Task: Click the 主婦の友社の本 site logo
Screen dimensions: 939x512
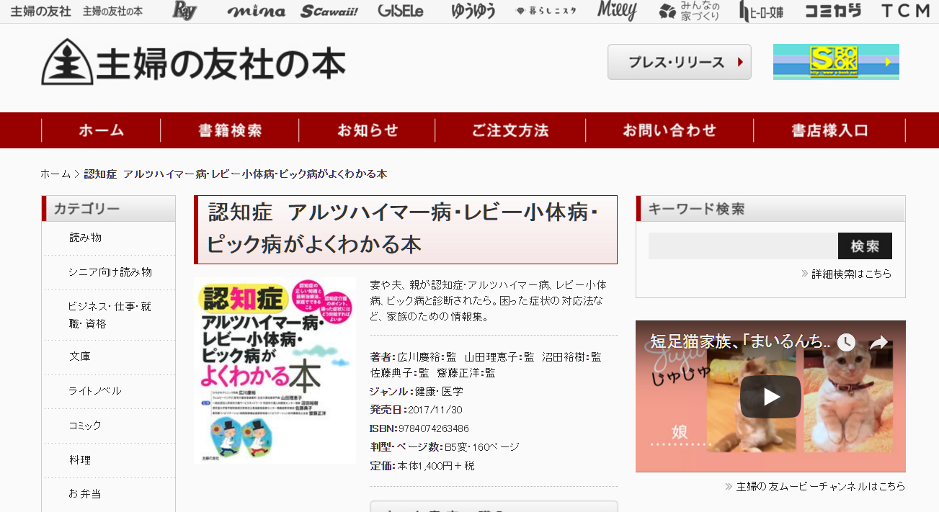Action: pyautogui.click(x=193, y=63)
